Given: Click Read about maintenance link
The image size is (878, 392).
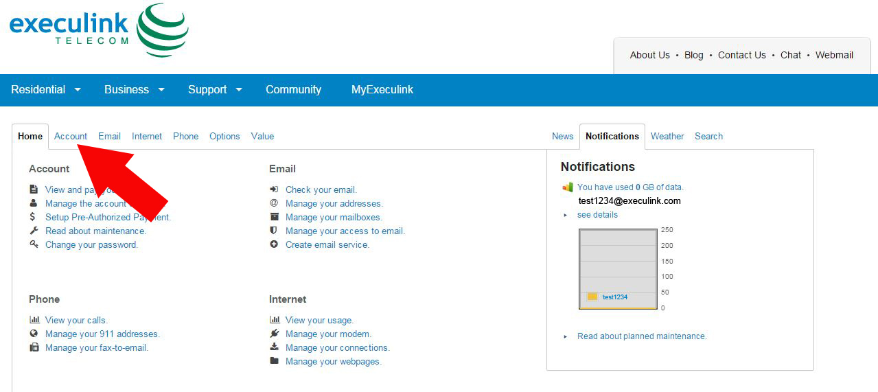Looking at the screenshot, I should pyautogui.click(x=95, y=231).
